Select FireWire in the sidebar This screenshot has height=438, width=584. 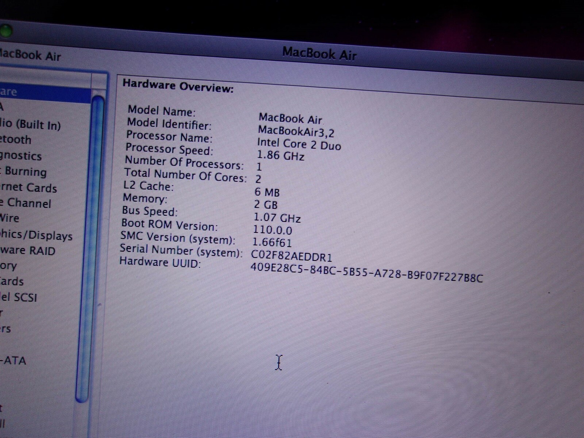[9, 218]
